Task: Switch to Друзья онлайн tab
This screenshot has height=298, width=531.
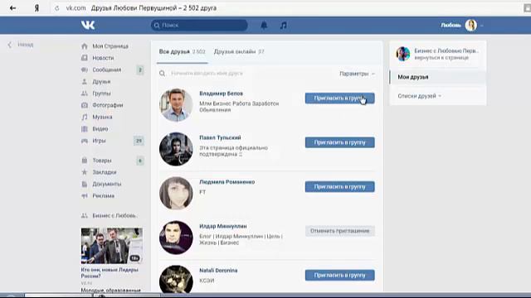Action: 239,51
